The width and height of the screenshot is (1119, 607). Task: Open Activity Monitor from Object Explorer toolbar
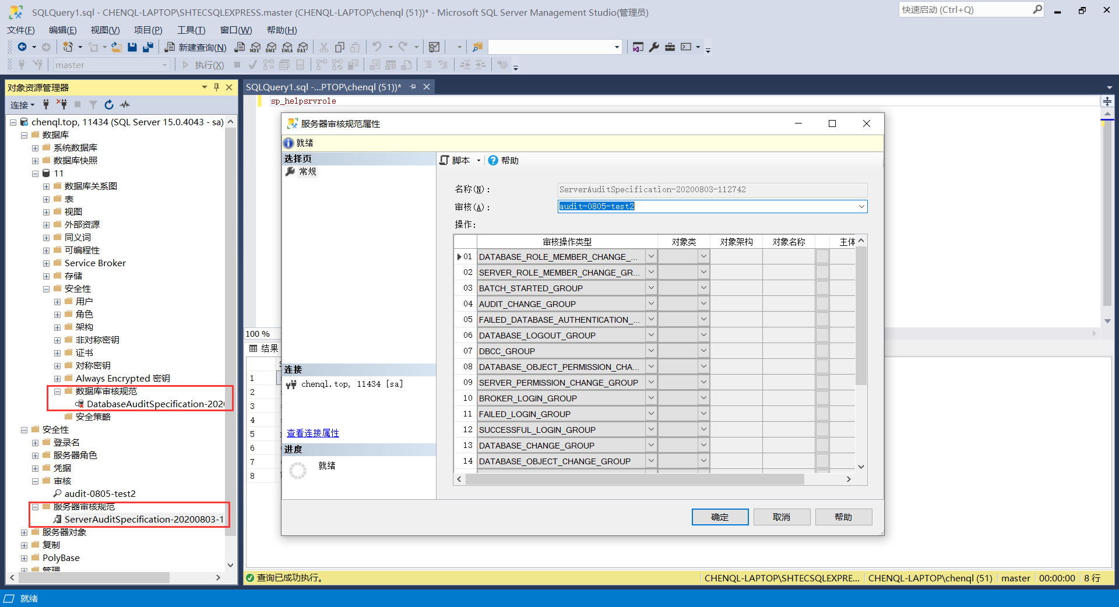125,105
